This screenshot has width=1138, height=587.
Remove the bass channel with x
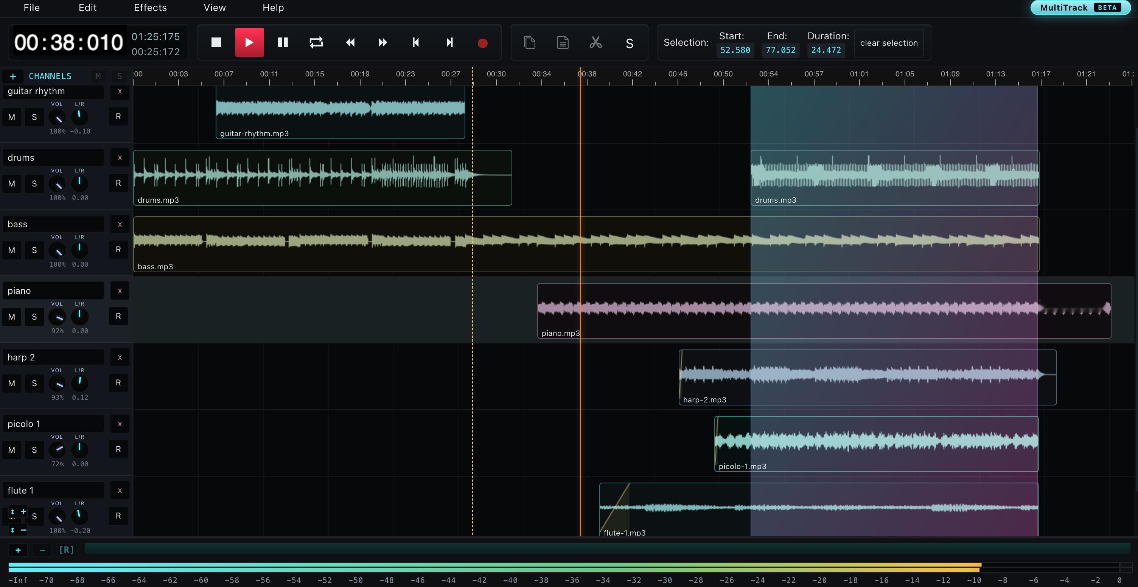pyautogui.click(x=120, y=224)
